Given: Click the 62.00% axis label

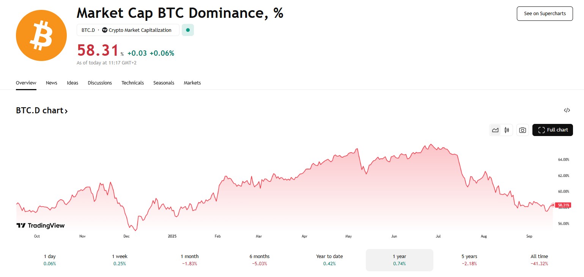Looking at the screenshot, I should point(564,175).
